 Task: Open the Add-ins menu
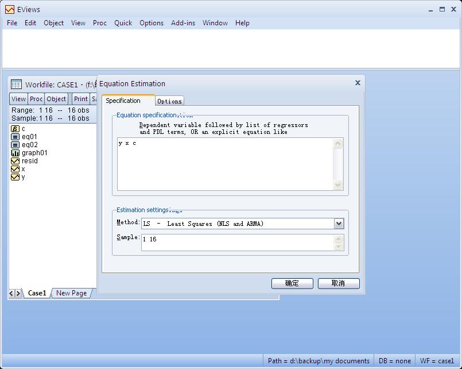pyautogui.click(x=183, y=23)
